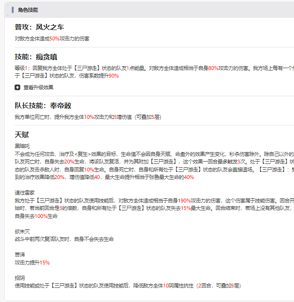Screen dimensions: 294x302
Task: Select heading 普攻：风火之车
Action: (40, 27)
